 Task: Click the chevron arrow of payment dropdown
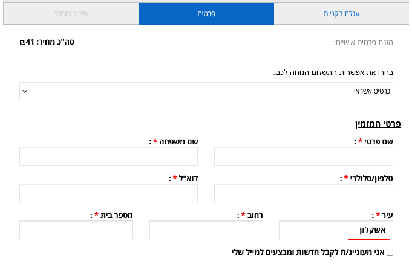coord(25,91)
